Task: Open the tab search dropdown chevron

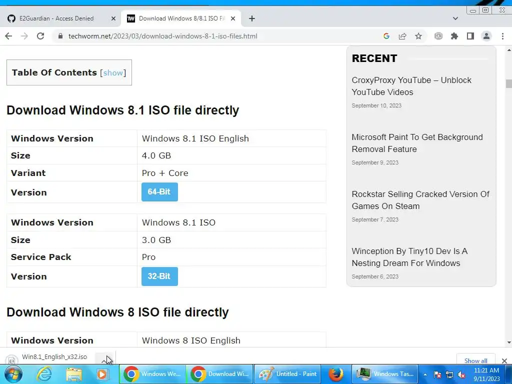Action: tap(455, 18)
